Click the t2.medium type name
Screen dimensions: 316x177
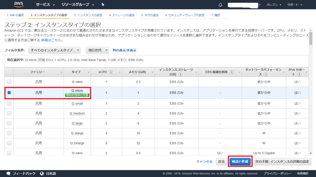pos(77,113)
